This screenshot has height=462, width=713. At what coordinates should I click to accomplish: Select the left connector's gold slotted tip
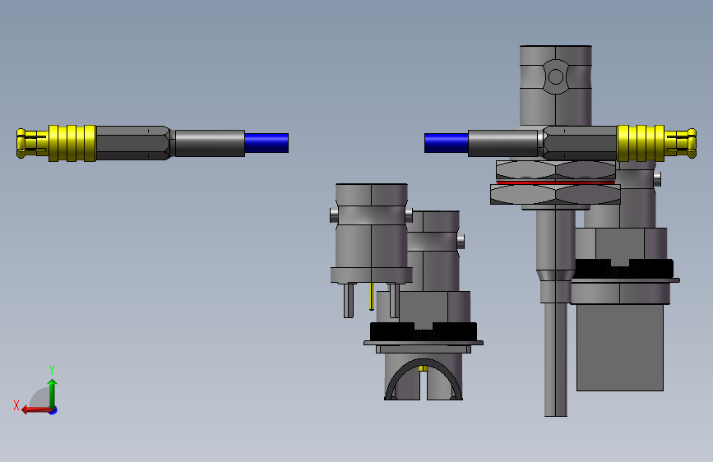[x=32, y=143]
